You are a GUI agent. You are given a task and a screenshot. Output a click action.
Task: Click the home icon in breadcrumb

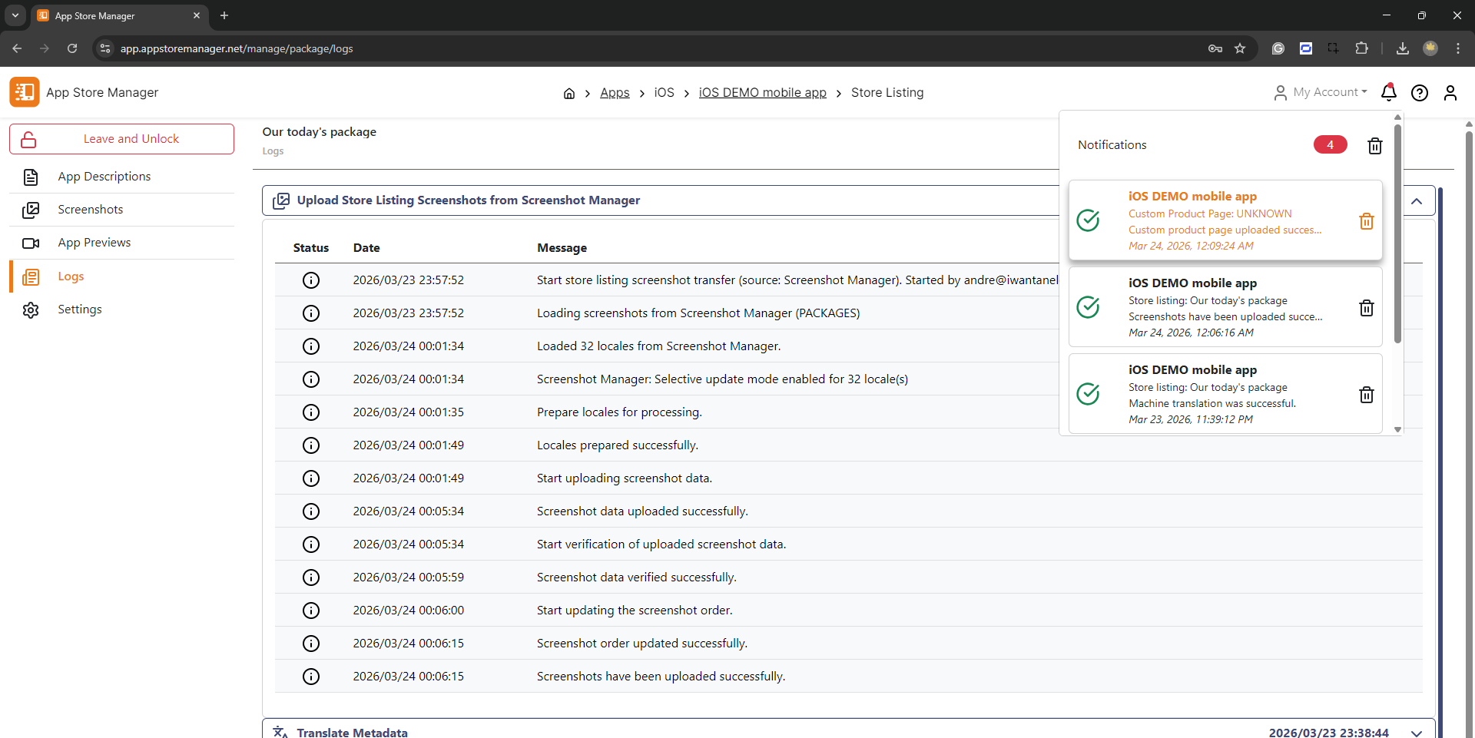(568, 93)
